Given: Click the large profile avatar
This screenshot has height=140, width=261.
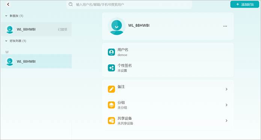Looking at the screenshot, I should point(117,26).
